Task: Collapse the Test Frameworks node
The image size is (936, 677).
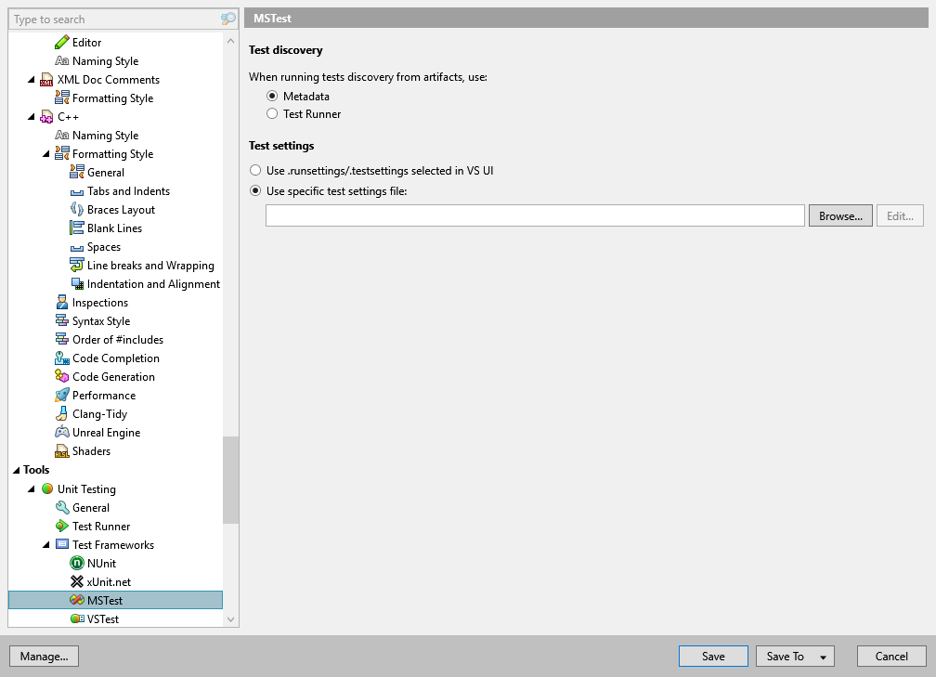Action: click(46, 544)
